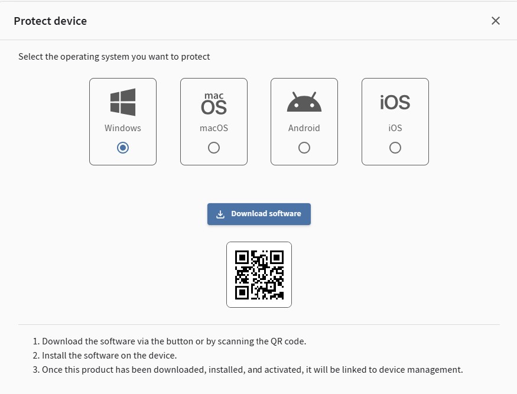
Task: Click the Windows logo icon
Action: click(123, 102)
